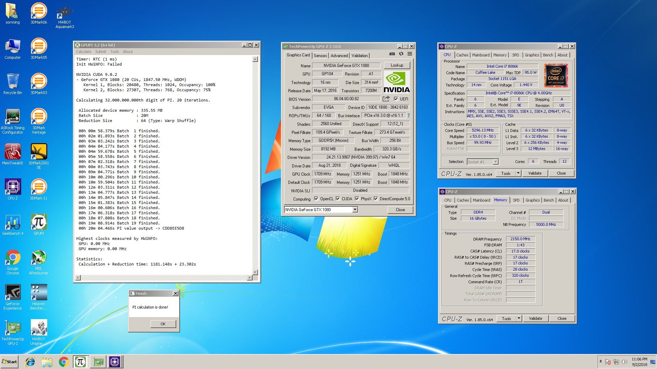Click GPUPI vertical scrollbar down arrow
This screenshot has height=369, width=657.
tap(255, 272)
